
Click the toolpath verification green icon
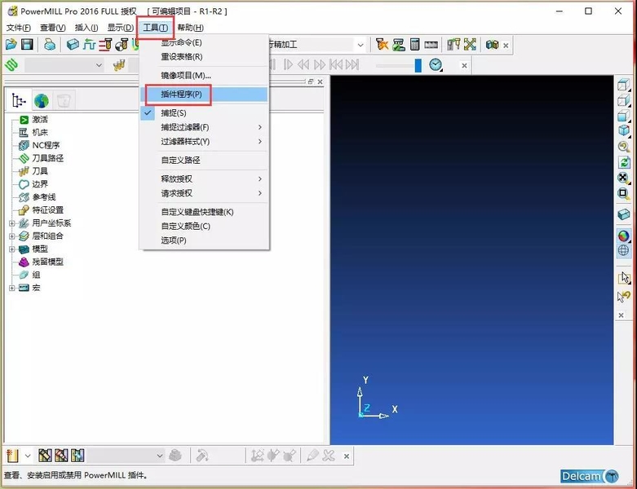(399, 44)
